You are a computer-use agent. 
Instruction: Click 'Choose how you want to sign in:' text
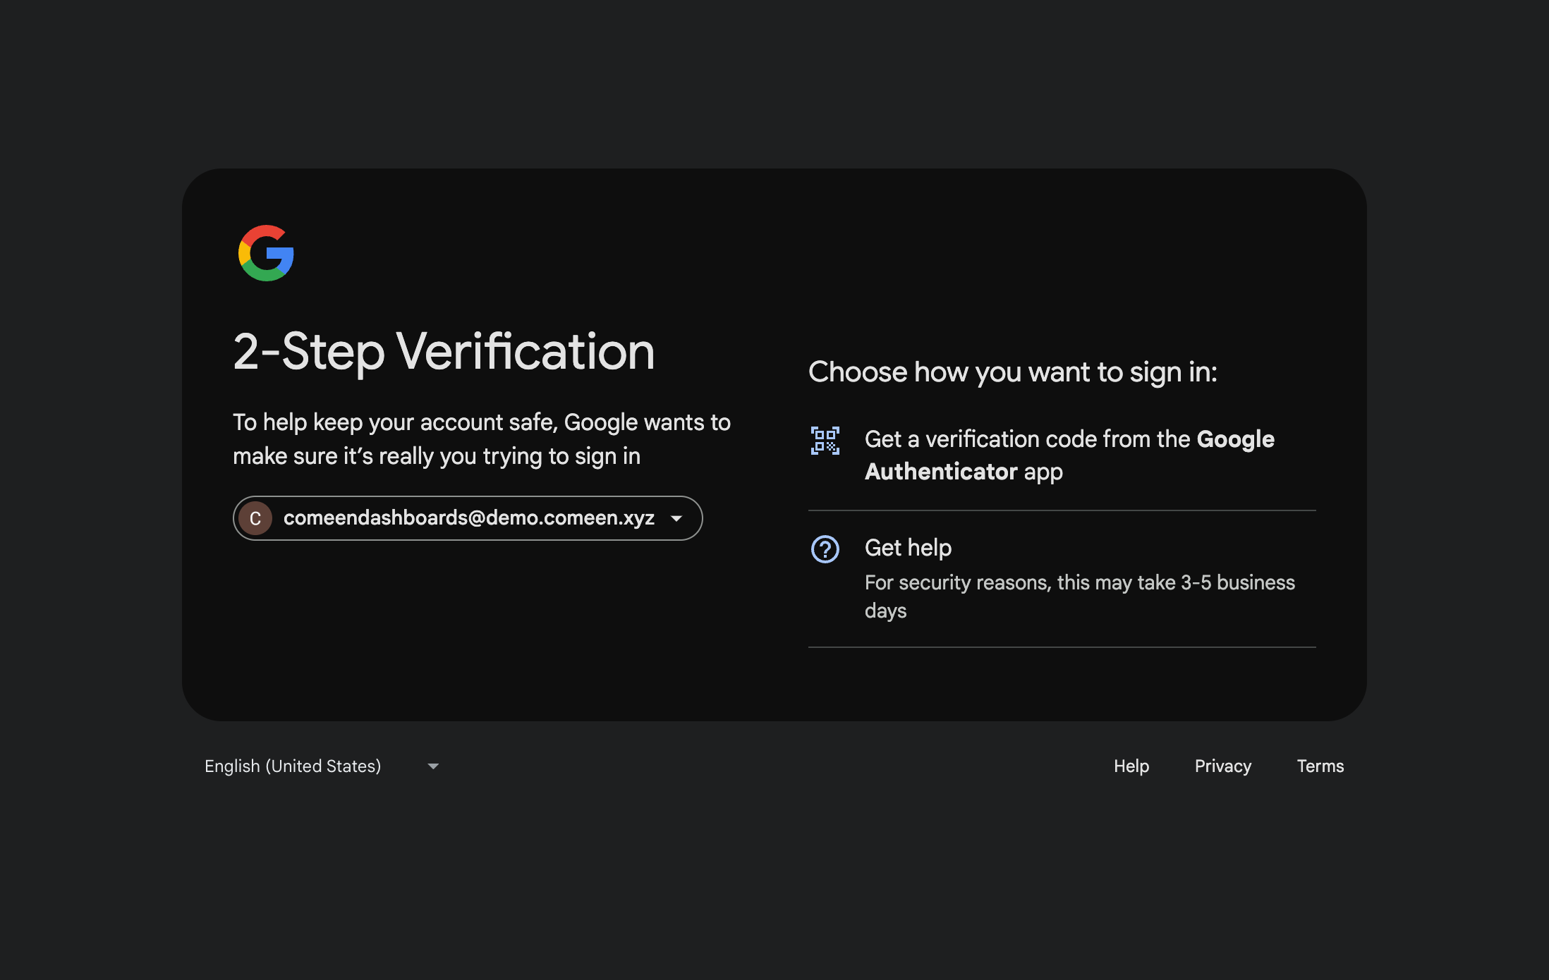1012,372
